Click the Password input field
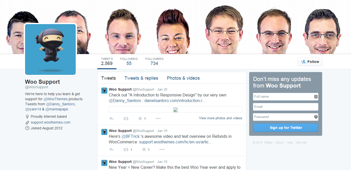This screenshot has height=170, width=351. pyautogui.click(x=286, y=117)
